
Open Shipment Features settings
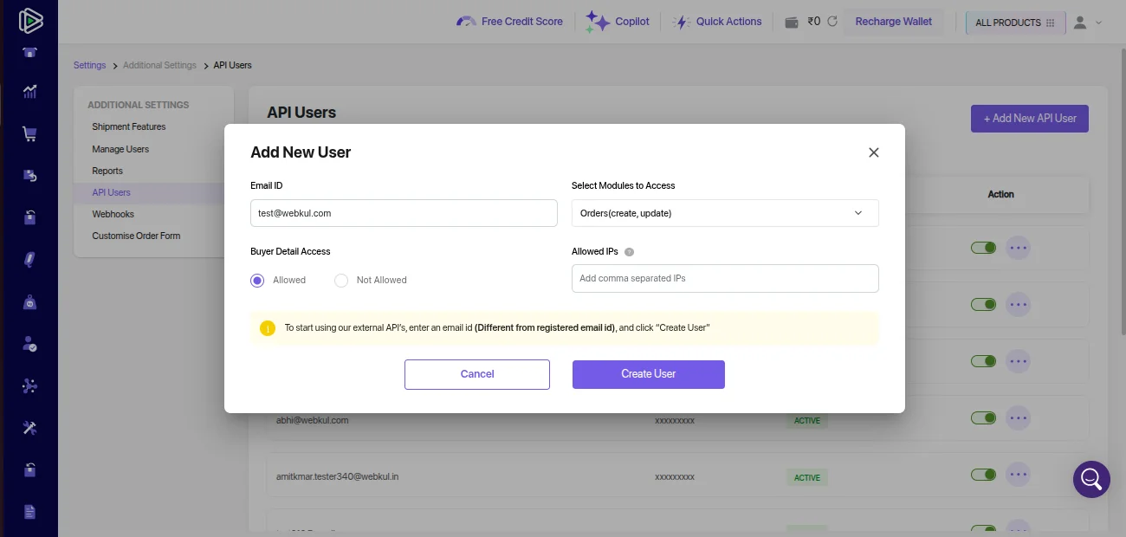tap(129, 126)
